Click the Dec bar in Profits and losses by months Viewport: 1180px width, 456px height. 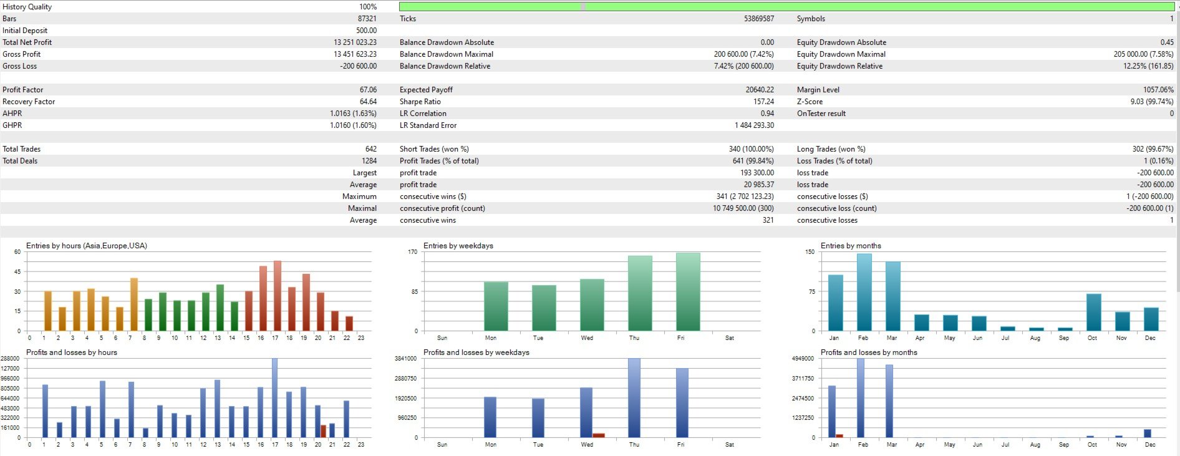coord(1148,433)
